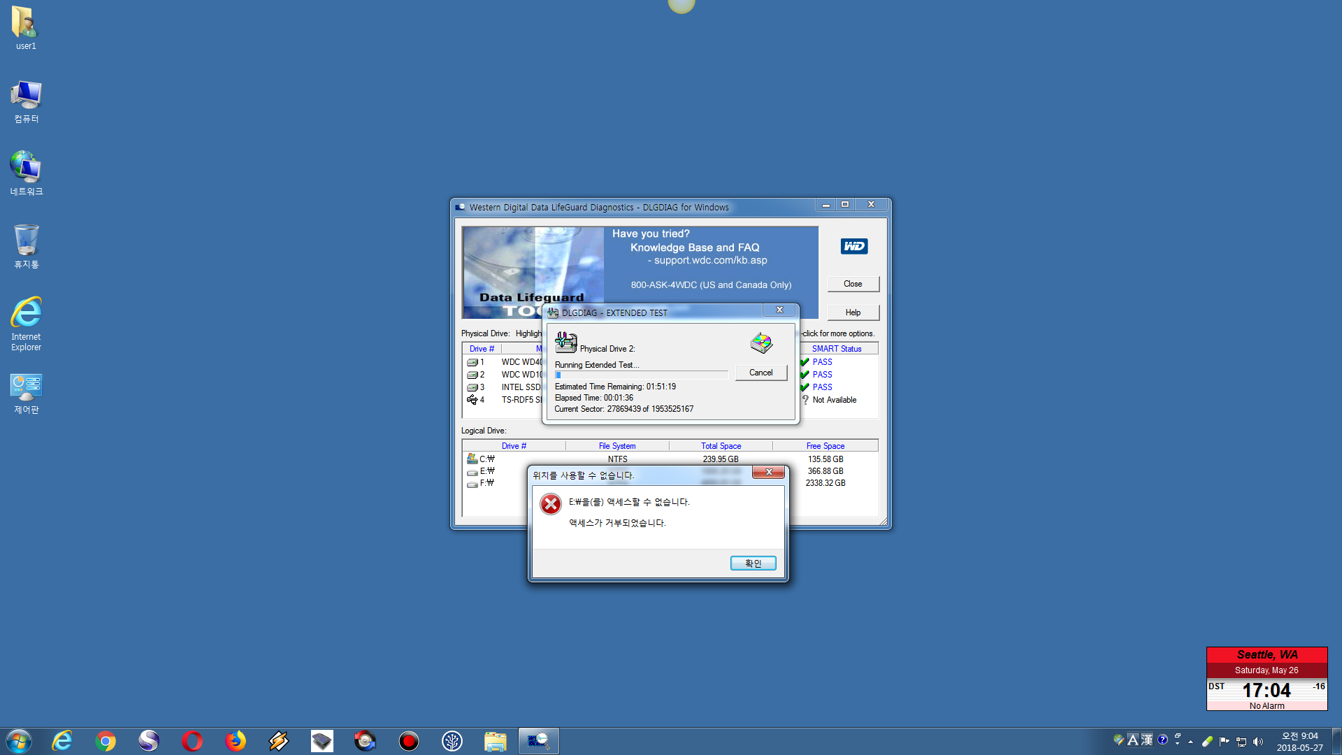Click 135.58 GB free space value

point(825,459)
